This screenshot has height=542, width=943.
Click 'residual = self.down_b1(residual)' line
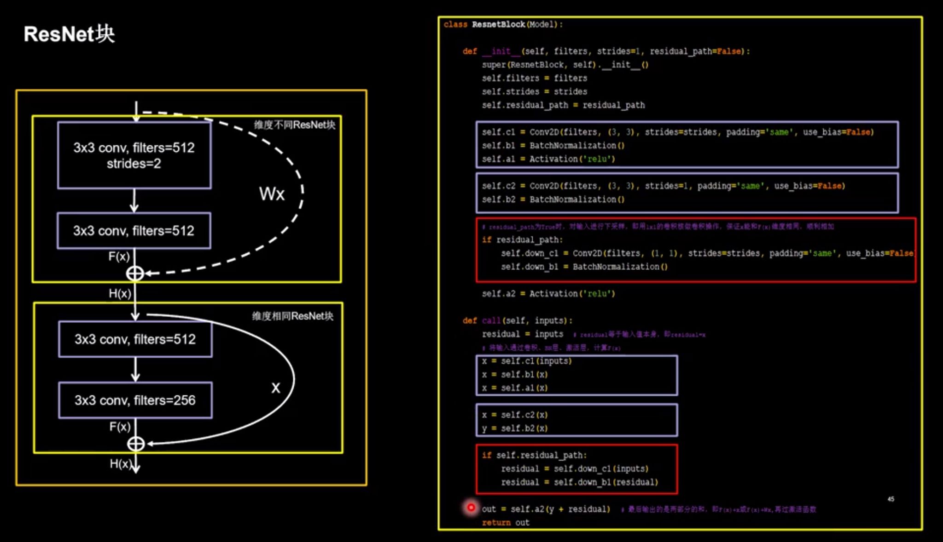579,482
